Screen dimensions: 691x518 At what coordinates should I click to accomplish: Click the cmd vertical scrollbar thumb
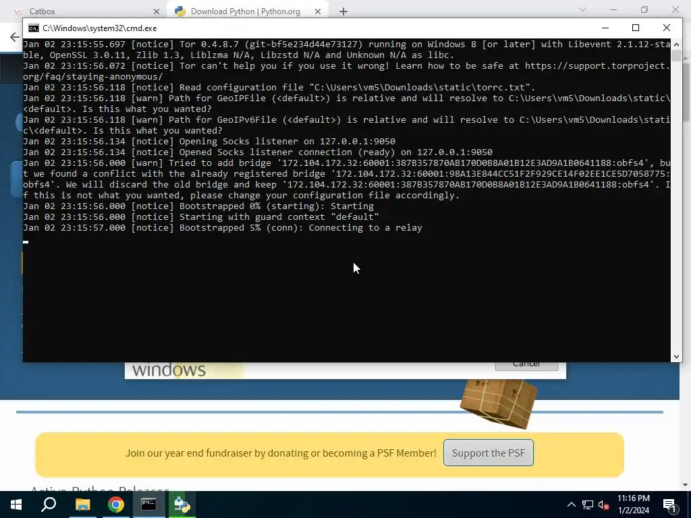click(x=676, y=56)
